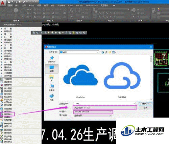Click the New file quick-access icon
This screenshot has width=169, height=144.
(9, 2)
